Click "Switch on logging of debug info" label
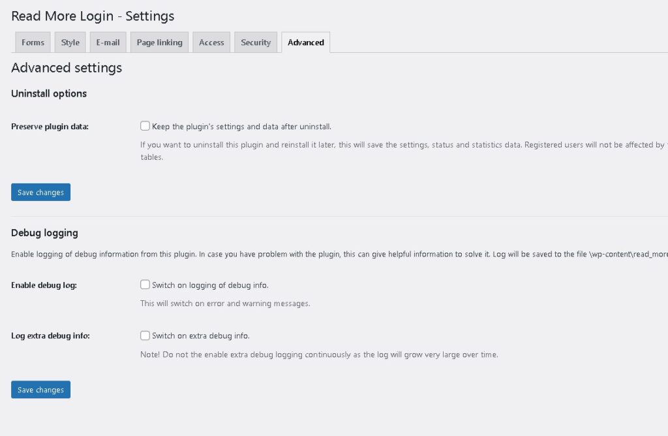 point(210,285)
